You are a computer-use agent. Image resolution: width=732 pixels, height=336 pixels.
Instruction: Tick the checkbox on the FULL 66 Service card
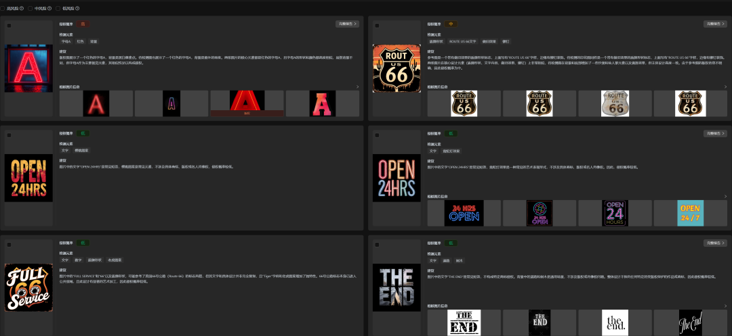point(9,245)
